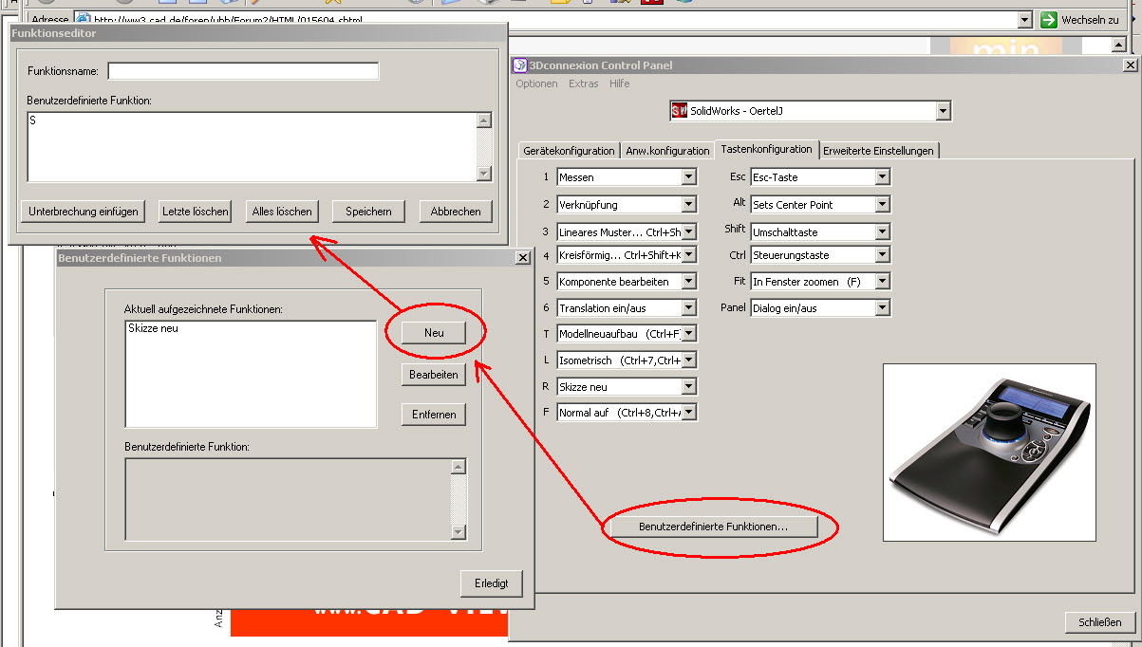Open the button 2 Verknüpfung dropdown
Image resolution: width=1142 pixels, height=647 pixels.
689,204
